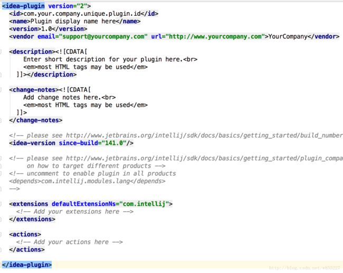Screen dimensions: 343x273
Task: Collapse the plugin compatibility comment fold marker
Action: (x=3, y=158)
